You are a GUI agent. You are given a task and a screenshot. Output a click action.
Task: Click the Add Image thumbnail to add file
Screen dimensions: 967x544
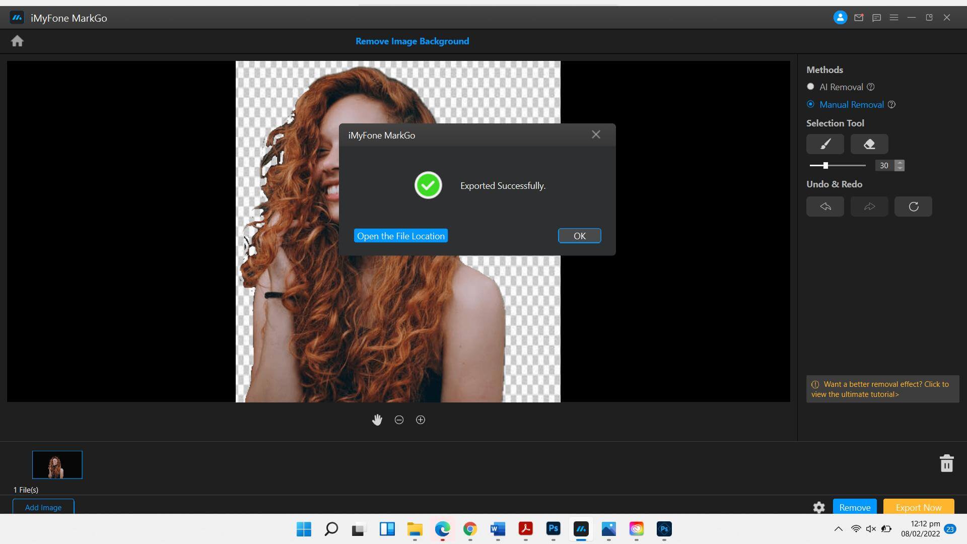pyautogui.click(x=43, y=507)
